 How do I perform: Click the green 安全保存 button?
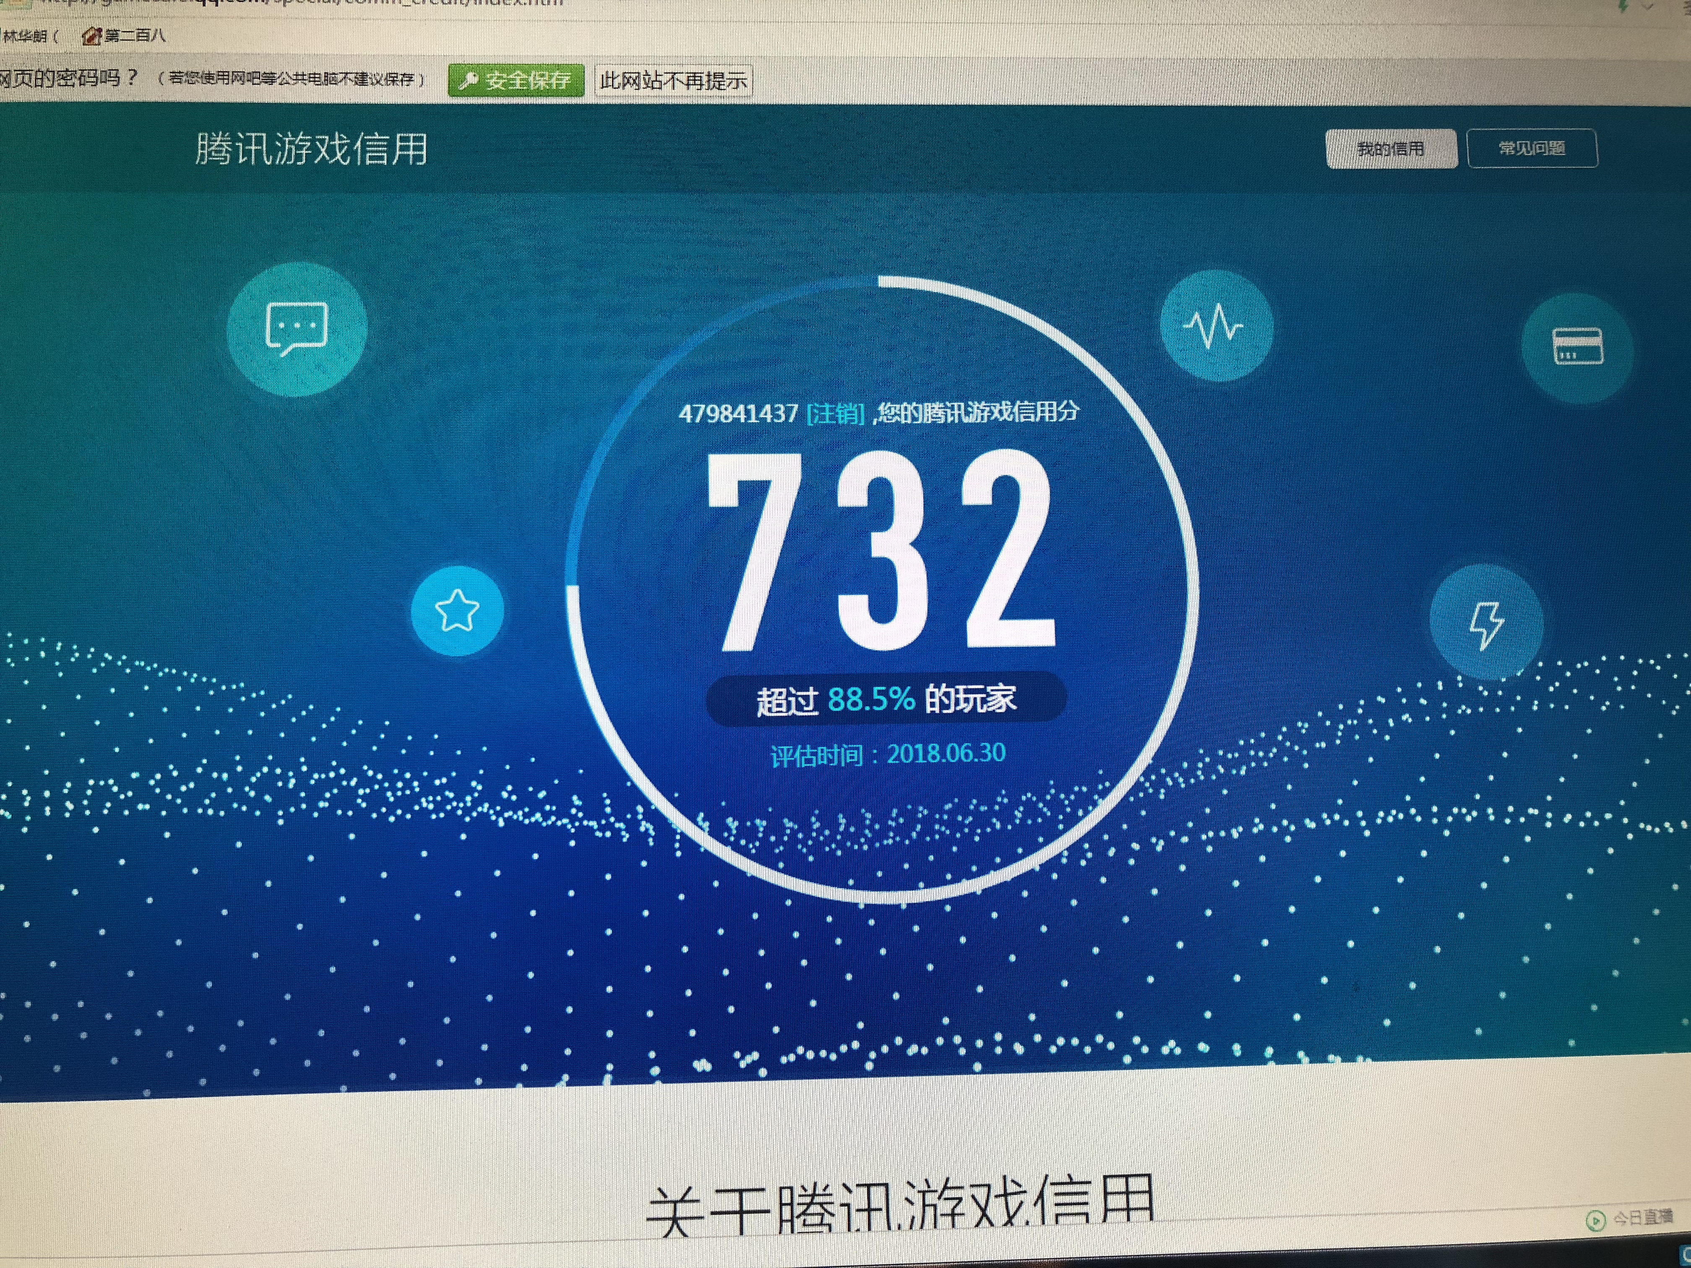point(516,80)
